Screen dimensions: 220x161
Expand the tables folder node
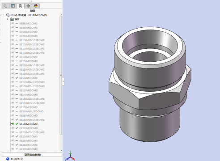[x=8, y=19]
